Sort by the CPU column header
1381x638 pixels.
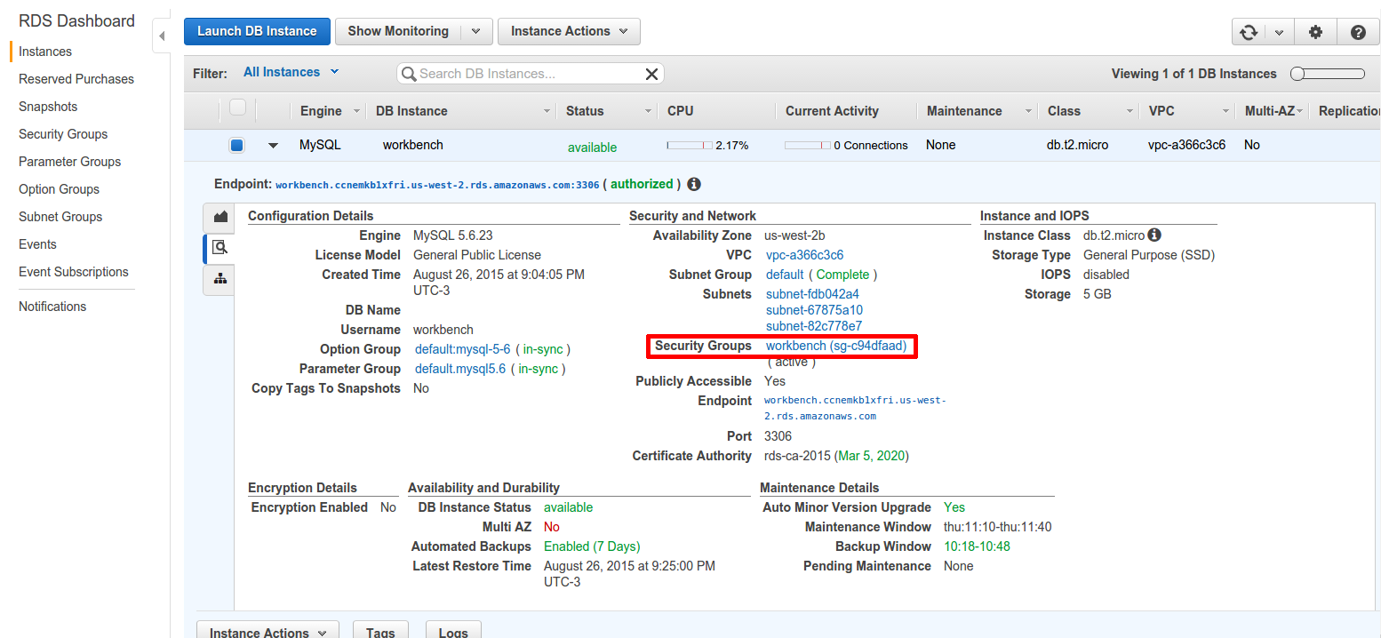[x=681, y=111]
